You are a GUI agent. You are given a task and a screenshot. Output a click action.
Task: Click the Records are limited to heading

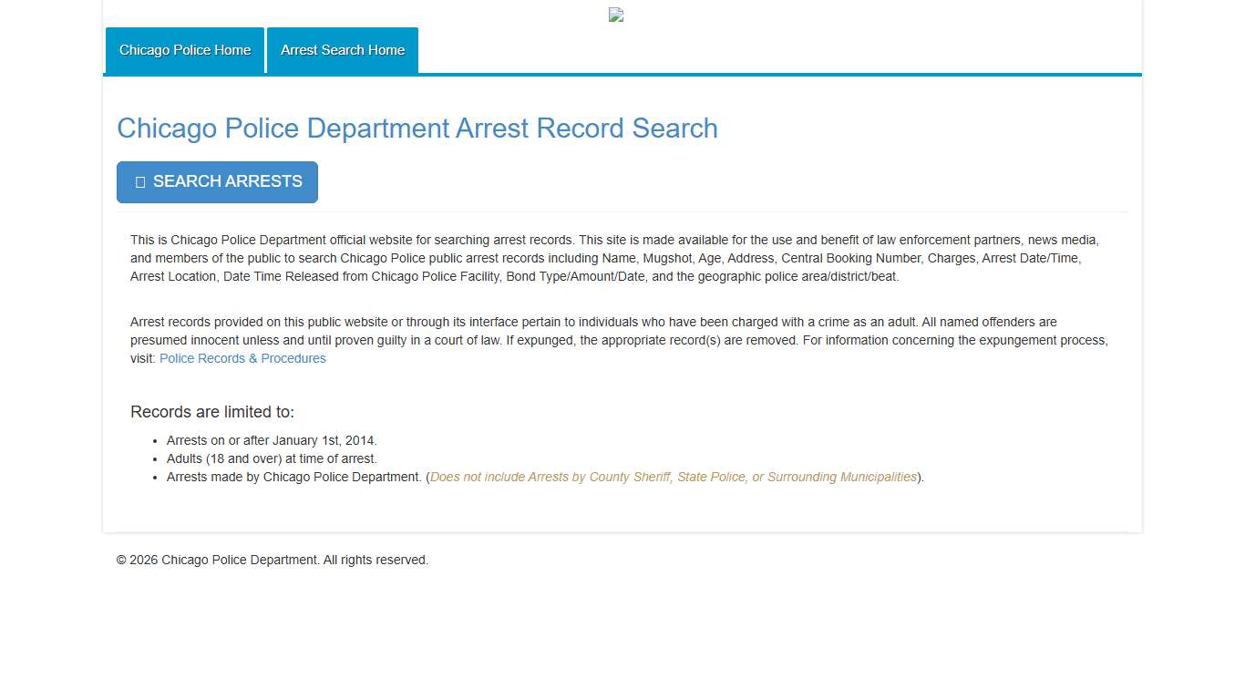212,411
